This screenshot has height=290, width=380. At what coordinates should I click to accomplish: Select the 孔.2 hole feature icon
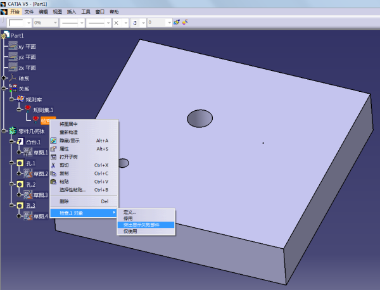pos(20,184)
